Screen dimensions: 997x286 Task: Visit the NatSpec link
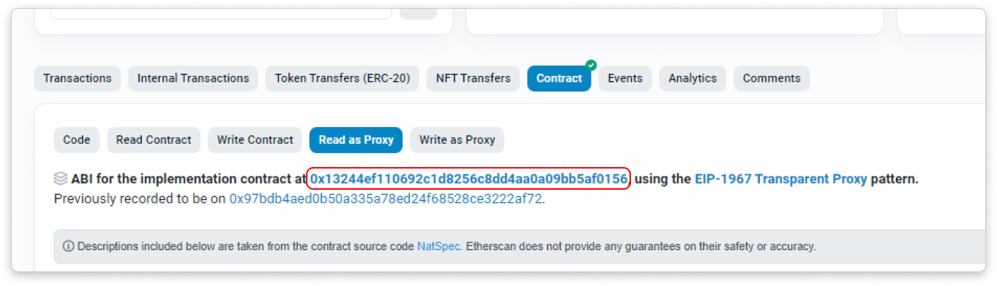click(439, 247)
